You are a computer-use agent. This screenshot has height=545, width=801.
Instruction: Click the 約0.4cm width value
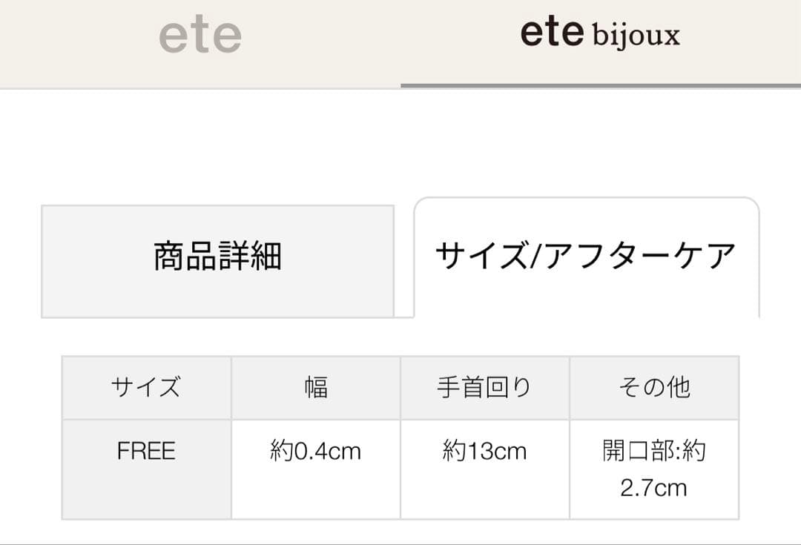pyautogui.click(x=314, y=450)
